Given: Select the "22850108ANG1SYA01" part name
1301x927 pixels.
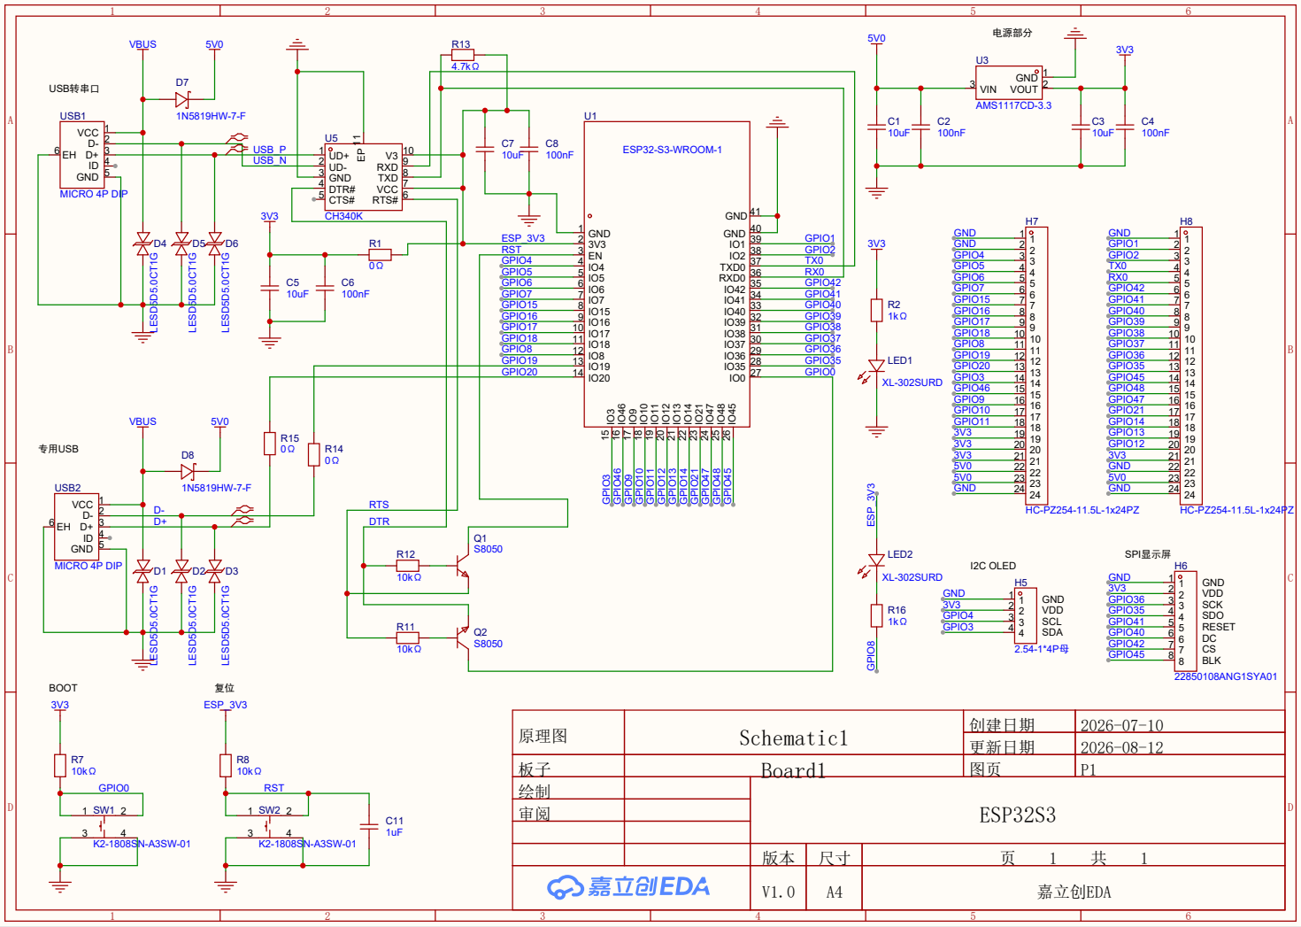Looking at the screenshot, I should [x=1226, y=676].
